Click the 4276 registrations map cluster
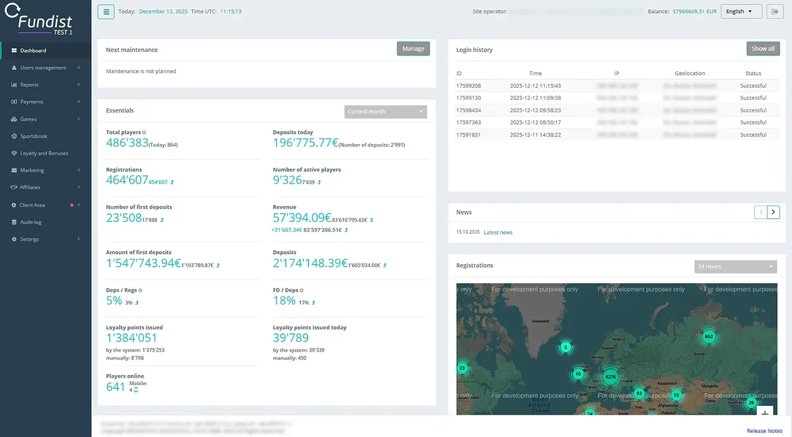 tap(610, 378)
